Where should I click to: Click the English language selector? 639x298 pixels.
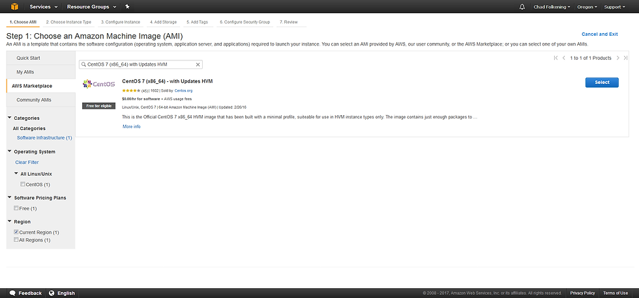[61, 293]
